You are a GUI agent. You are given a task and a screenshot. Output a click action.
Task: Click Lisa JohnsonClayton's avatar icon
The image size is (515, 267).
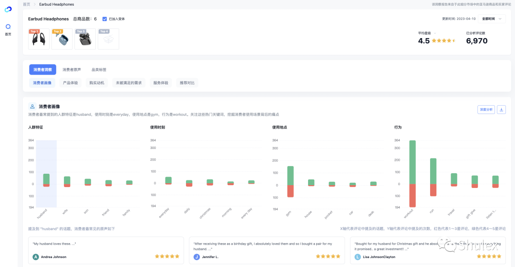click(358, 257)
